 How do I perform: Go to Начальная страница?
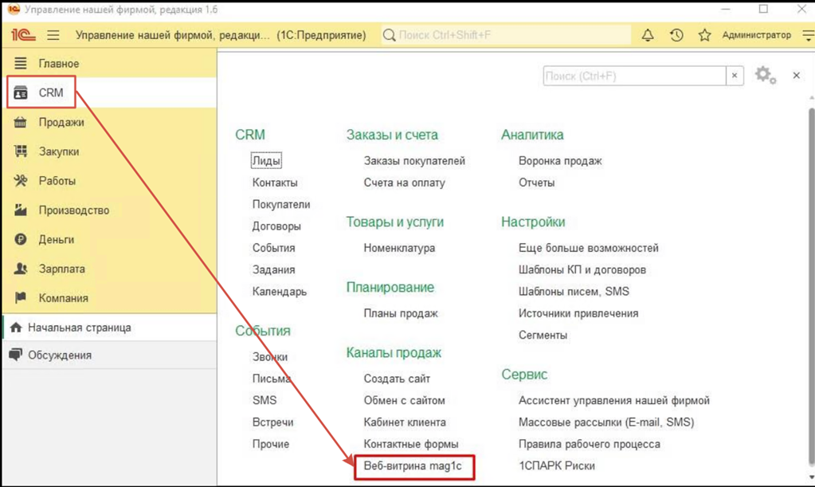(109, 328)
